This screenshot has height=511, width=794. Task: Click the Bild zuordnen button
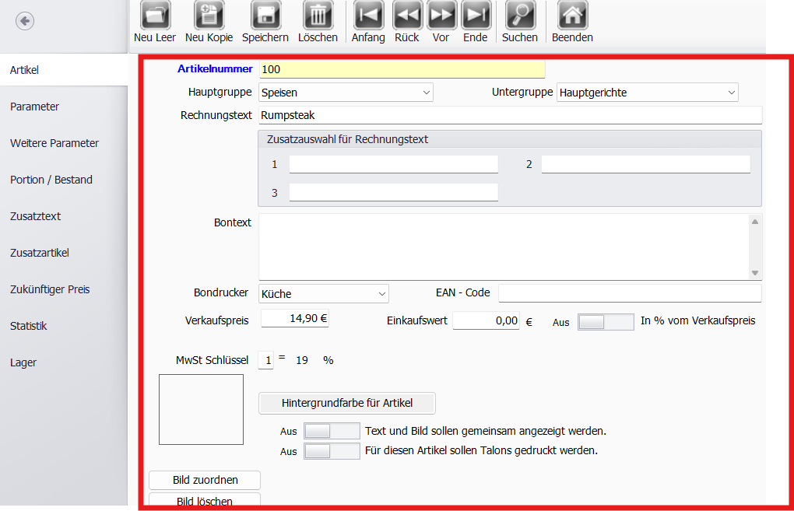pyautogui.click(x=205, y=480)
